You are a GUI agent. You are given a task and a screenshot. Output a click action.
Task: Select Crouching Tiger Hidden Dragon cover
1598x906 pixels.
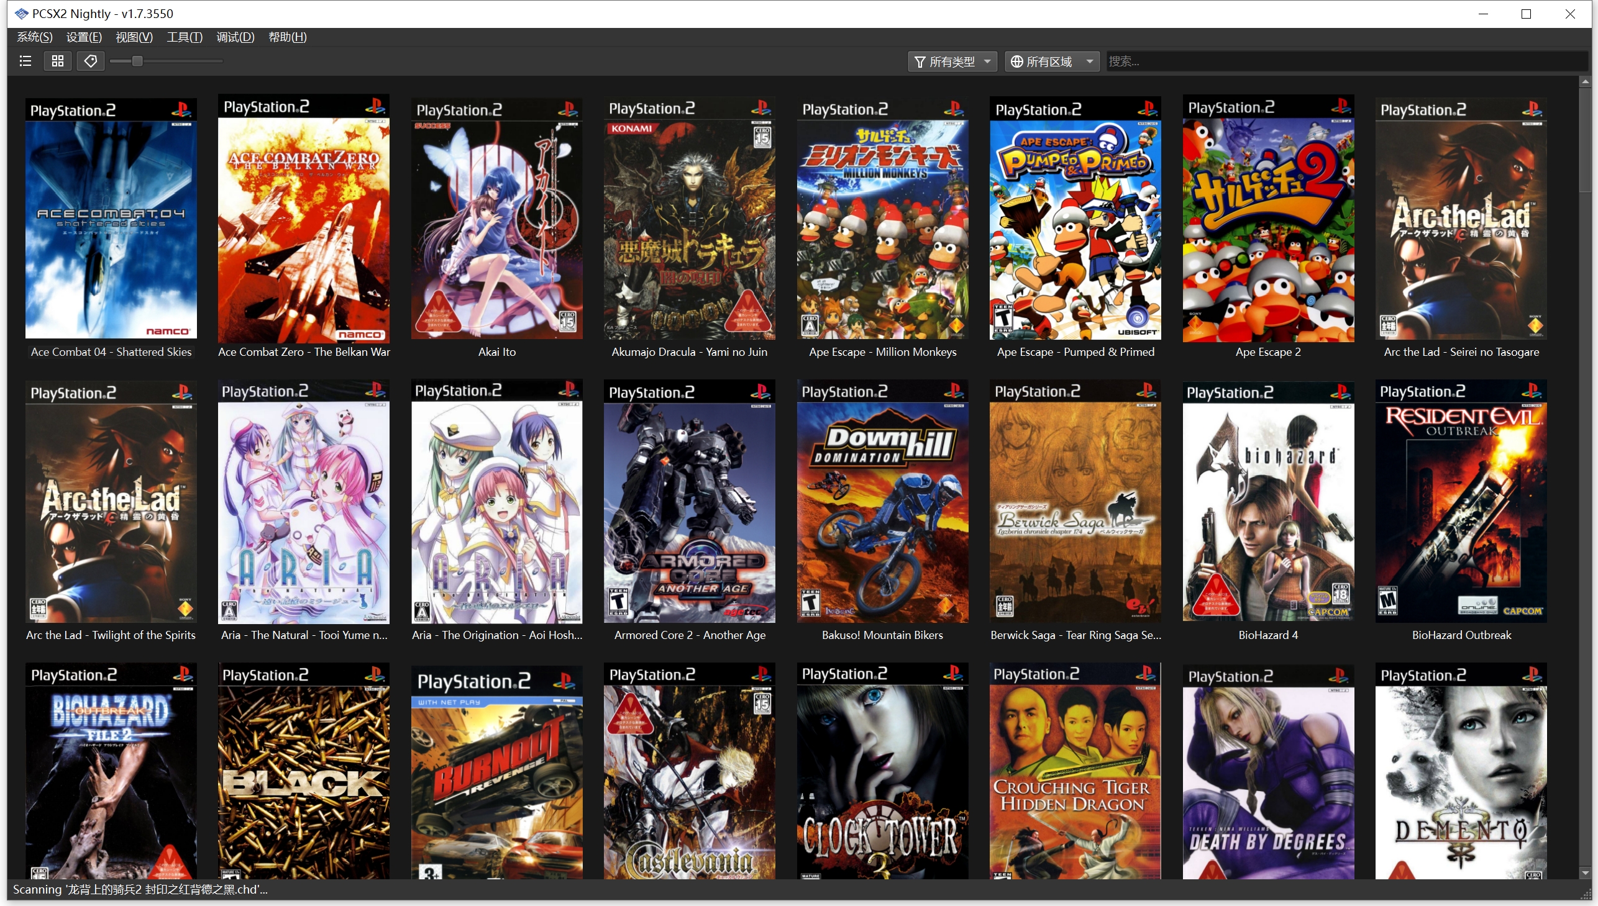pyautogui.click(x=1075, y=772)
